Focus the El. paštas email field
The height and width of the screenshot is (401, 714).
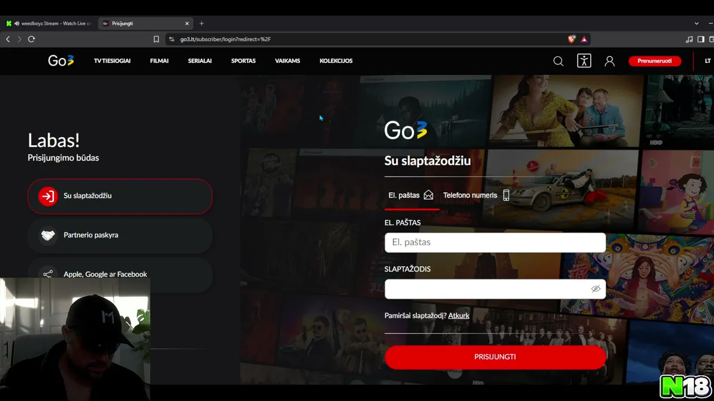[495, 242]
